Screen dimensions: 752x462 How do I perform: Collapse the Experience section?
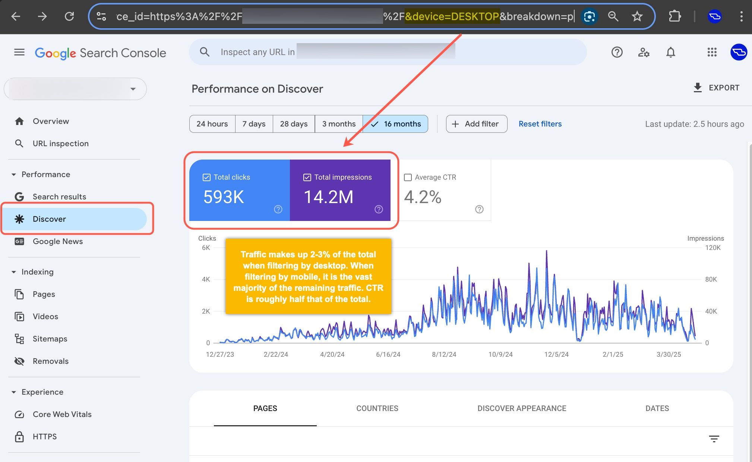point(14,392)
